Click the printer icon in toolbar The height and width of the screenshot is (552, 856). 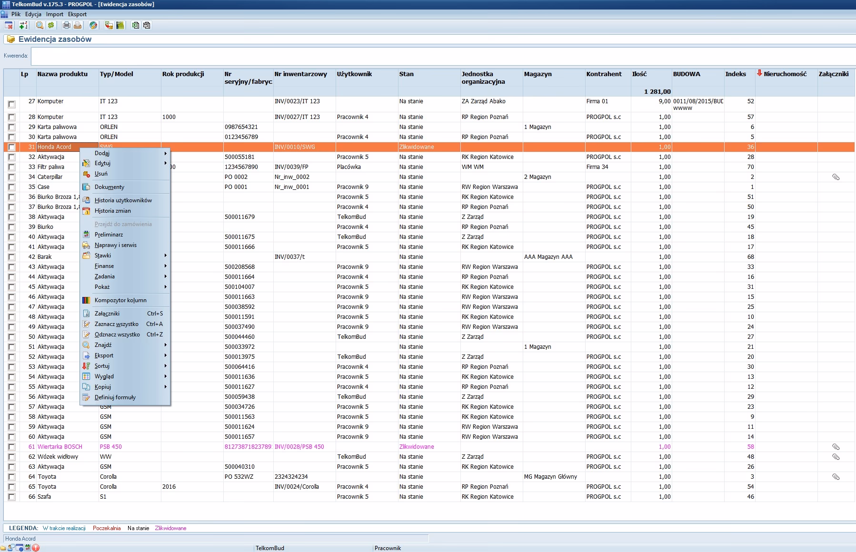pyautogui.click(x=66, y=25)
